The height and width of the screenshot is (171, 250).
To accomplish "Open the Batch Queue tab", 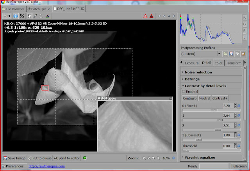I will 39,9.
